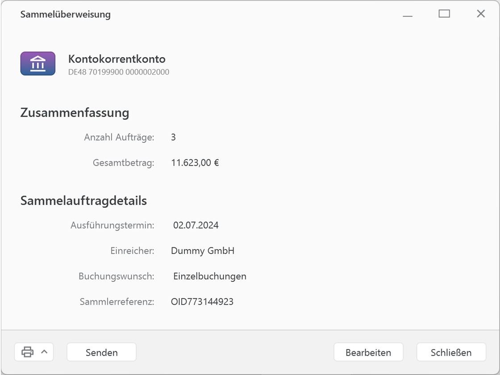Click the Sammlerreferenz OID773144923
The width and height of the screenshot is (500, 375).
pyautogui.click(x=202, y=302)
